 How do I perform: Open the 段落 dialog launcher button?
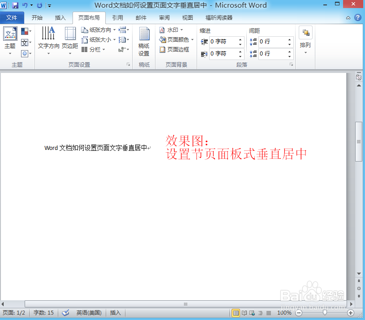(x=291, y=64)
